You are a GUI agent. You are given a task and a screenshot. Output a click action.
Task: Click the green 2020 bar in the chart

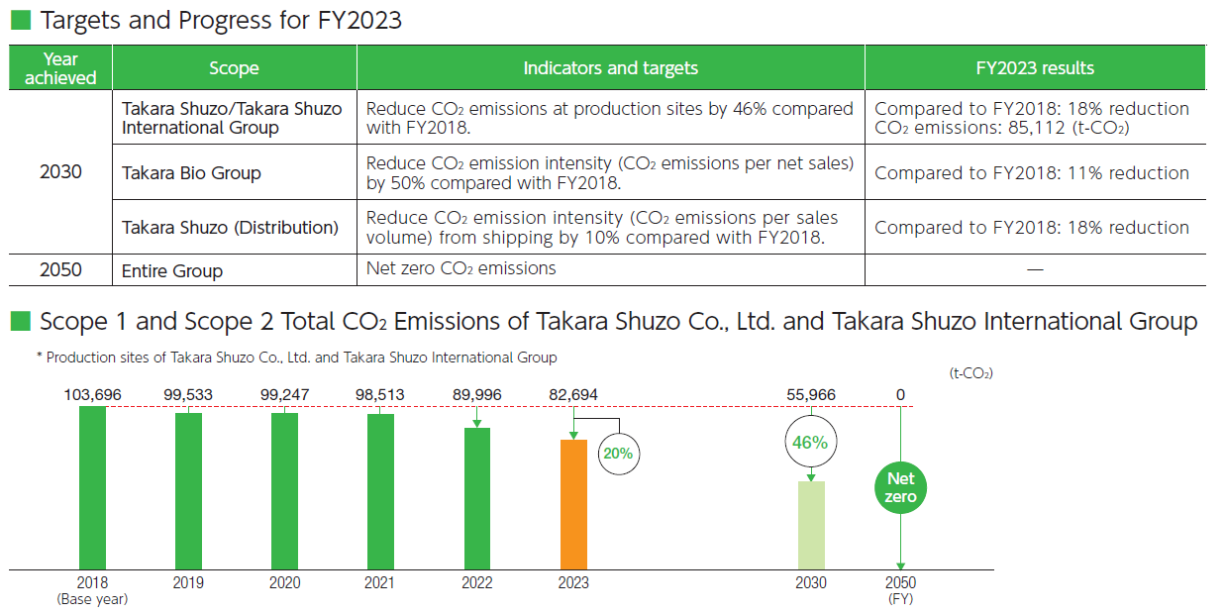pyautogui.click(x=284, y=491)
